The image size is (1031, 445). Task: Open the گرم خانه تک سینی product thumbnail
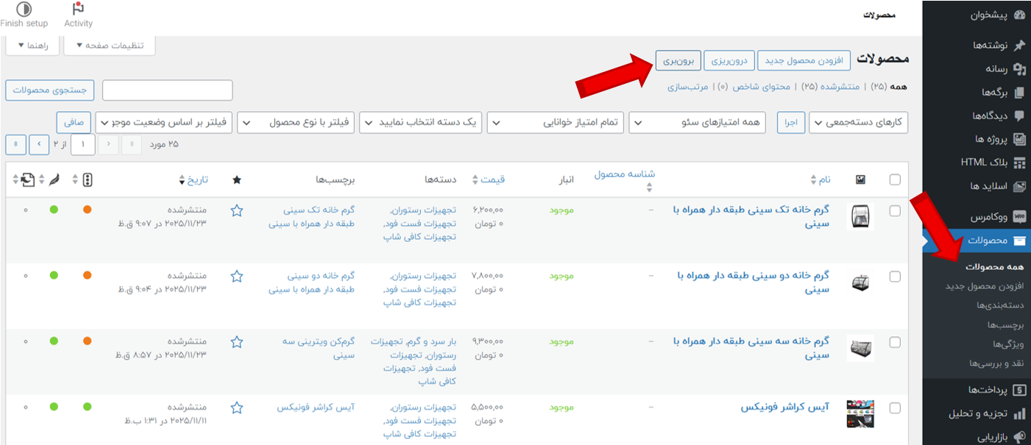860,217
